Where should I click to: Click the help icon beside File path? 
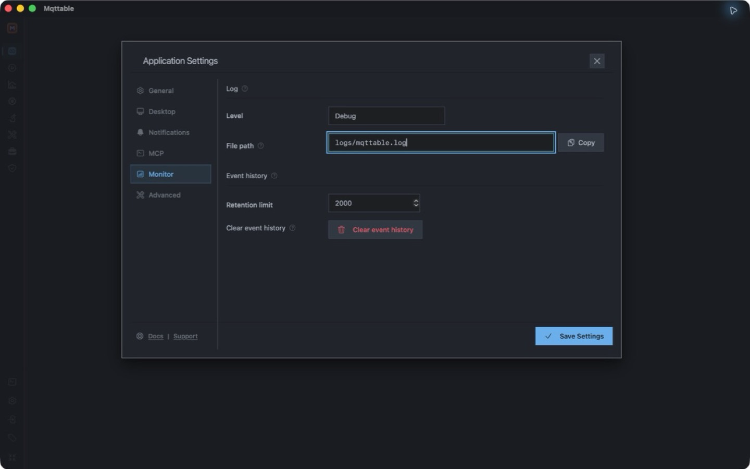tap(261, 146)
